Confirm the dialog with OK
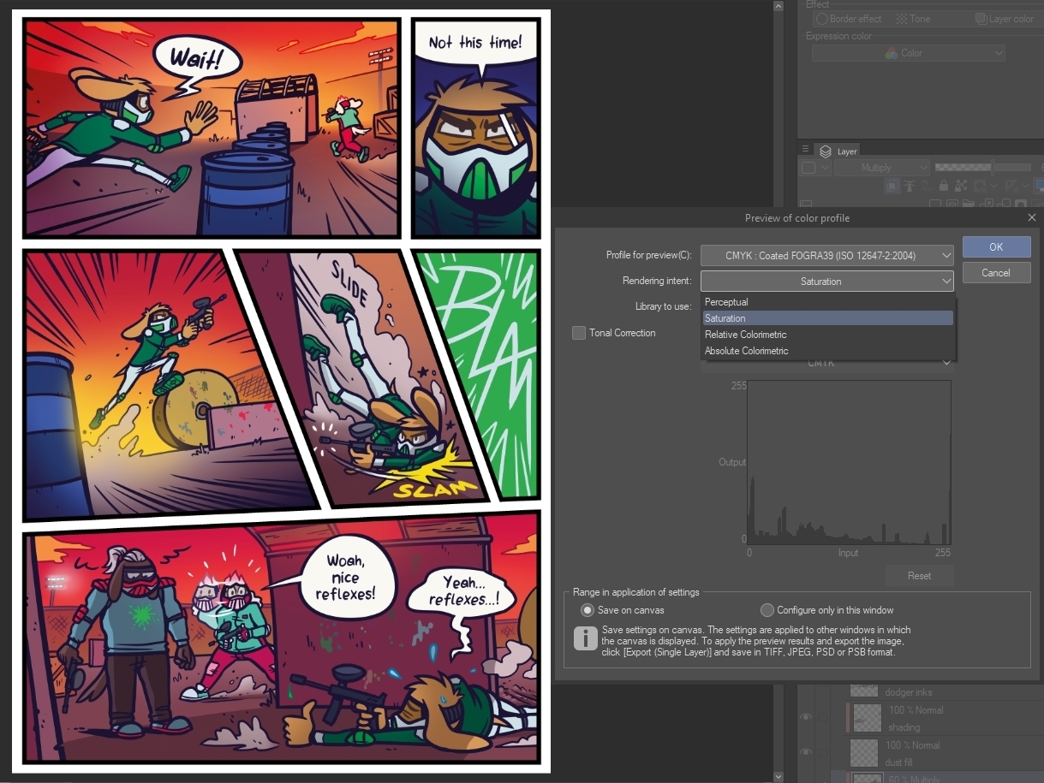This screenshot has height=783, width=1044. [996, 246]
